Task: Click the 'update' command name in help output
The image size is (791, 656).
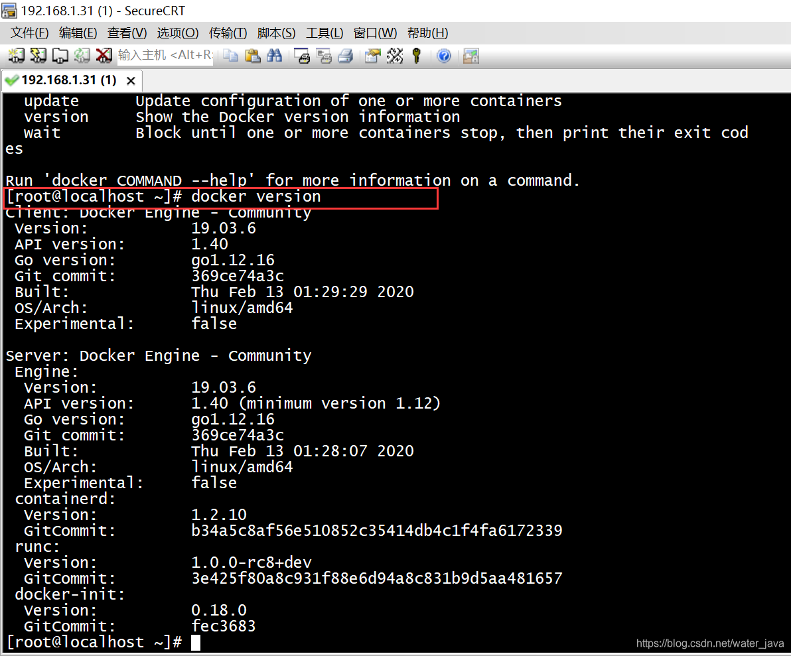Action: [52, 101]
